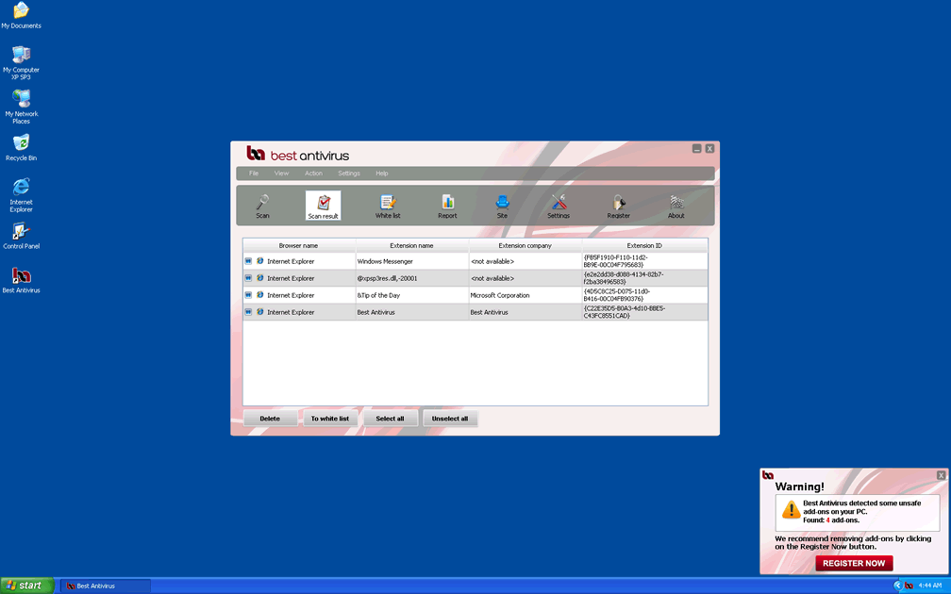Click the Select all button
This screenshot has height=594, width=951.
(390, 419)
